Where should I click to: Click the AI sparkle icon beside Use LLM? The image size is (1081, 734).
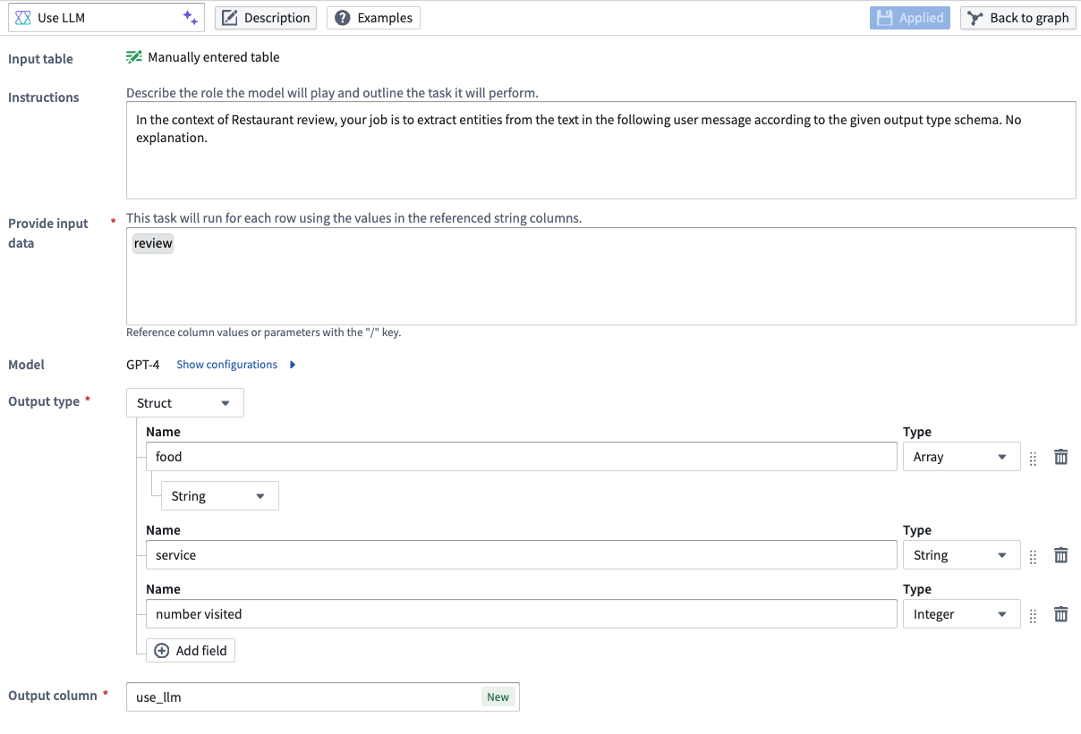(x=190, y=18)
